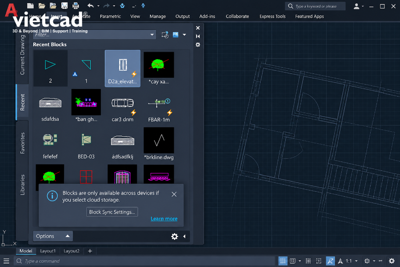
Task: Open the hamburger menu in status bar
Action: pyautogui.click(x=6, y=261)
